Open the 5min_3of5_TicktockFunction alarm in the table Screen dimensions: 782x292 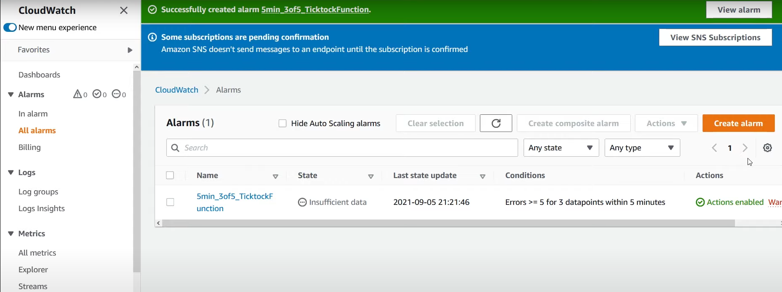tap(234, 202)
